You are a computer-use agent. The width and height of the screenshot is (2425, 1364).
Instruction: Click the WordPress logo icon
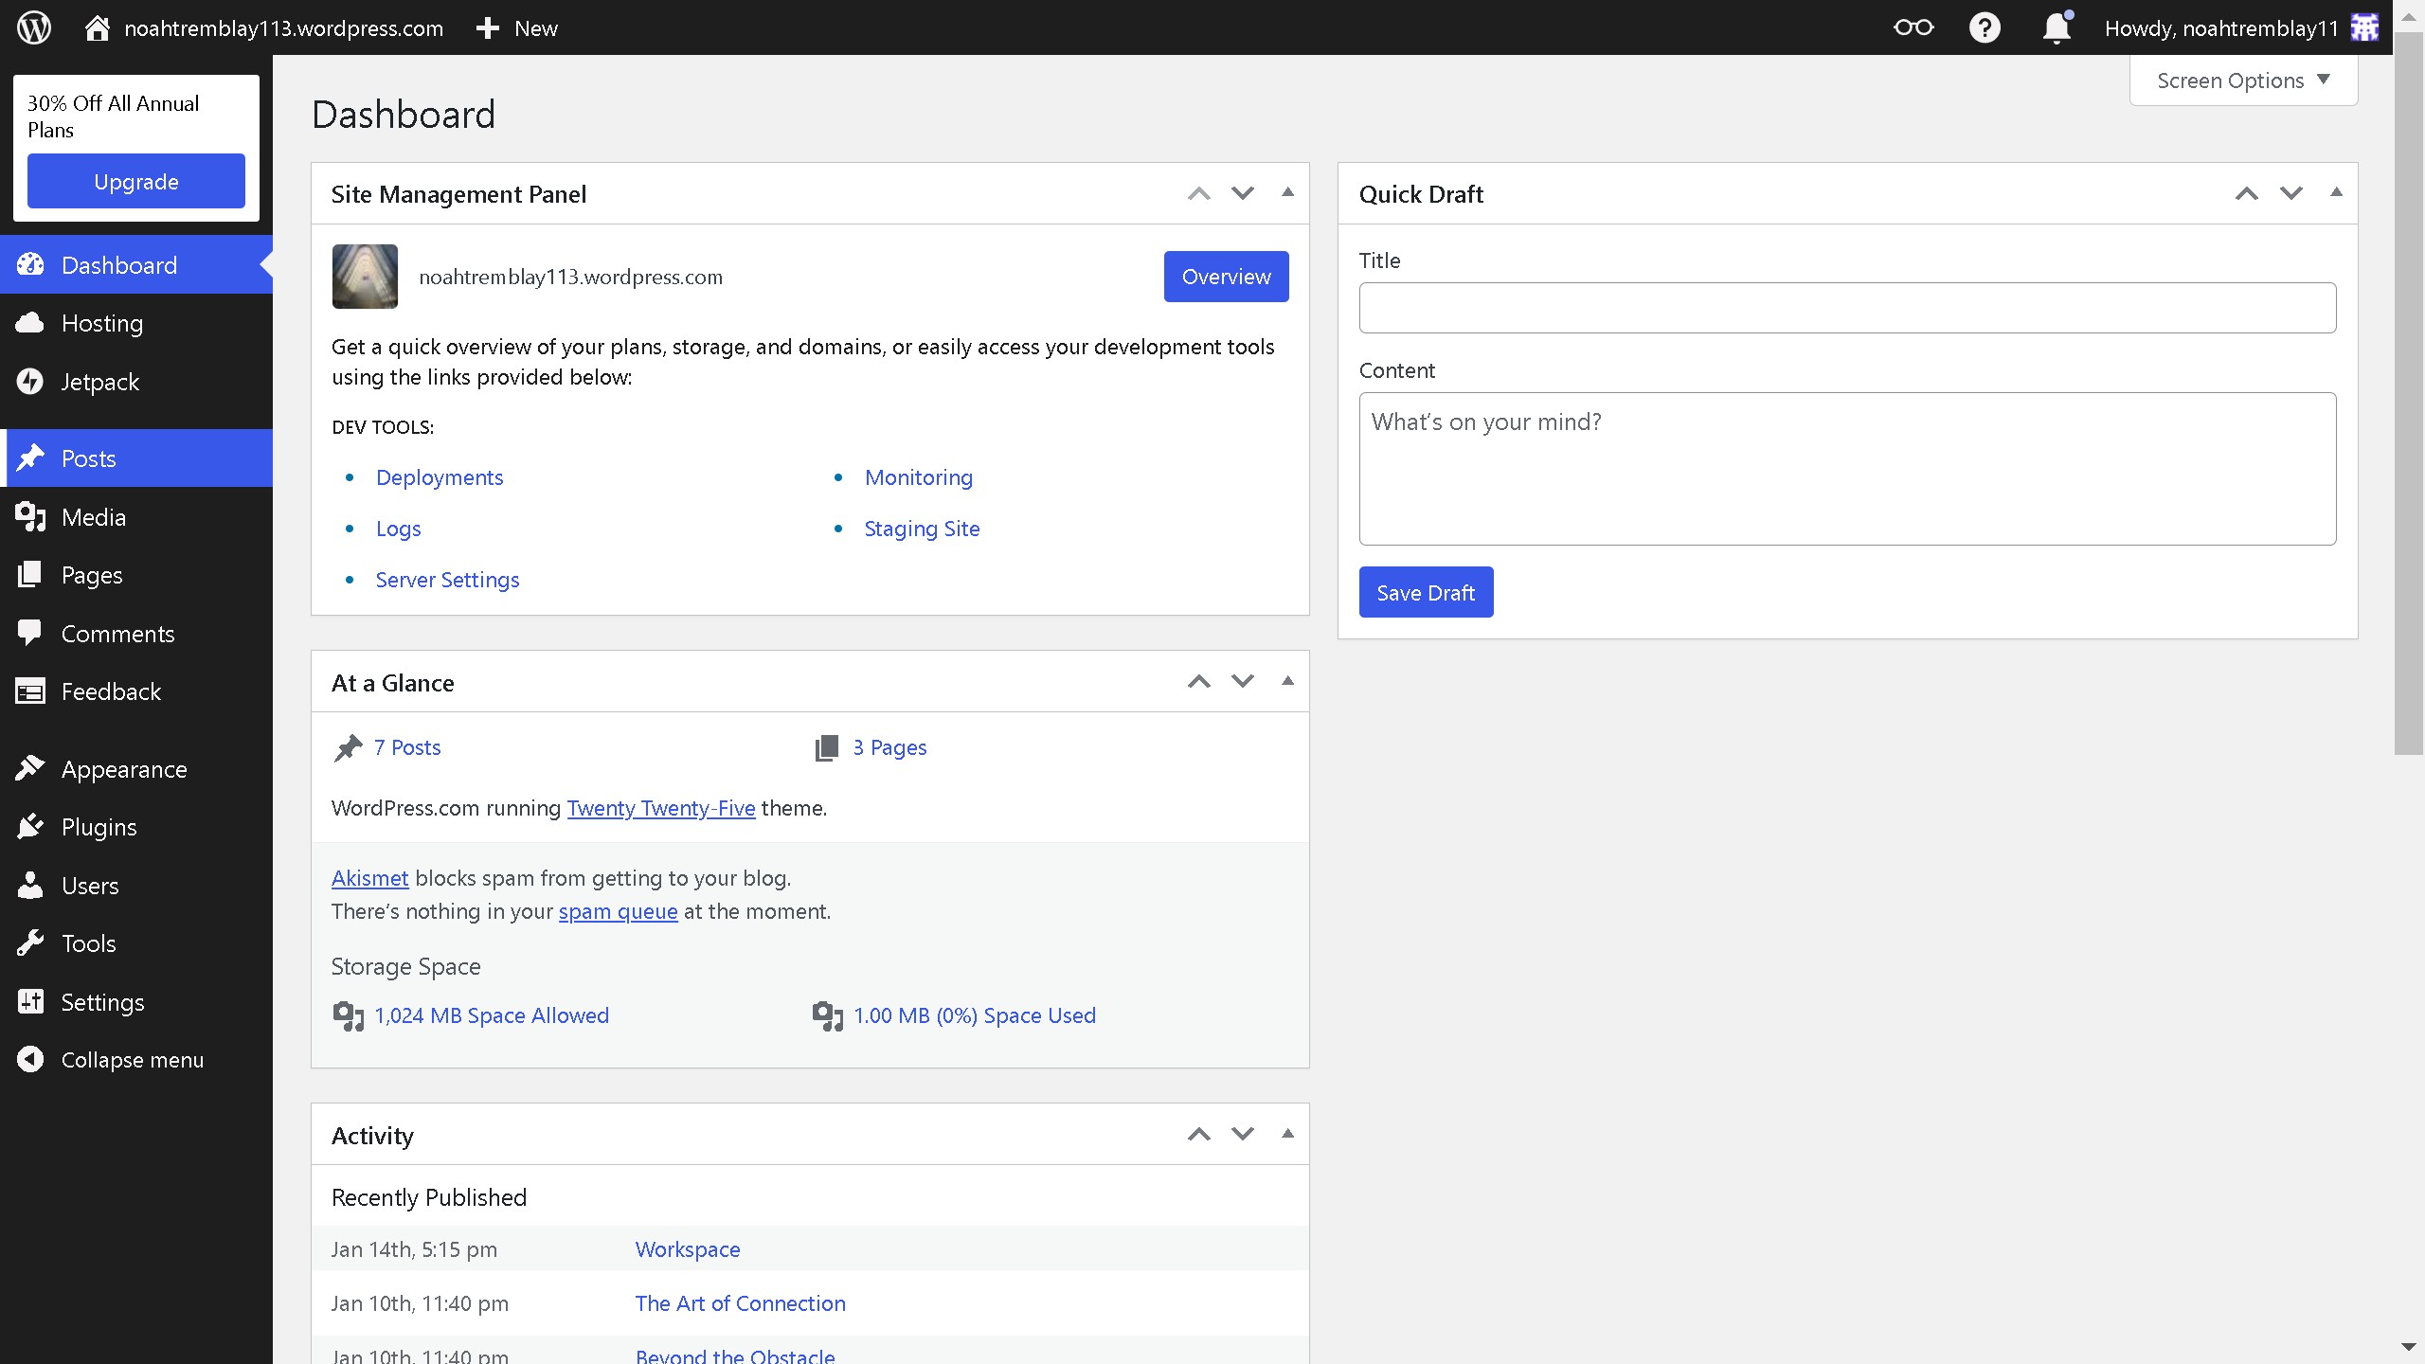pos(33,27)
